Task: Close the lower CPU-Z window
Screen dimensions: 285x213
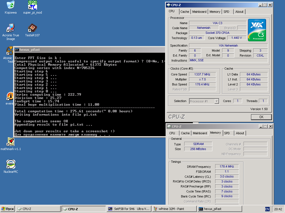Action: (x=271, y=126)
